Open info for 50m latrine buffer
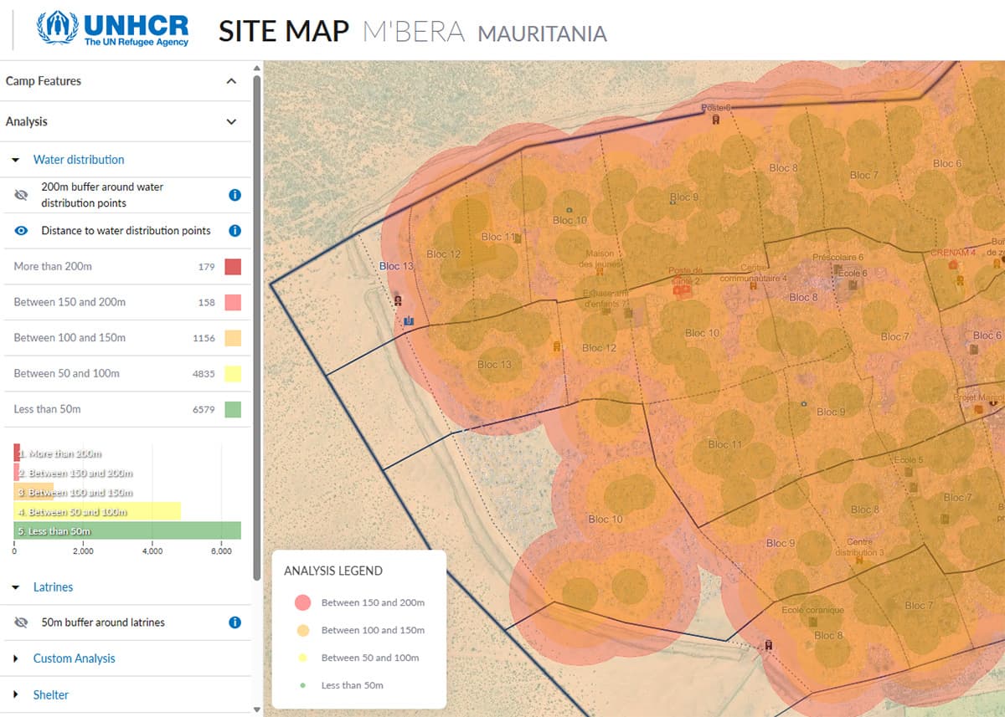The image size is (1005, 717). (x=234, y=622)
